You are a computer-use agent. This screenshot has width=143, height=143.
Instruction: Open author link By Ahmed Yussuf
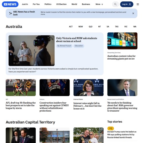(x=64, y=46)
